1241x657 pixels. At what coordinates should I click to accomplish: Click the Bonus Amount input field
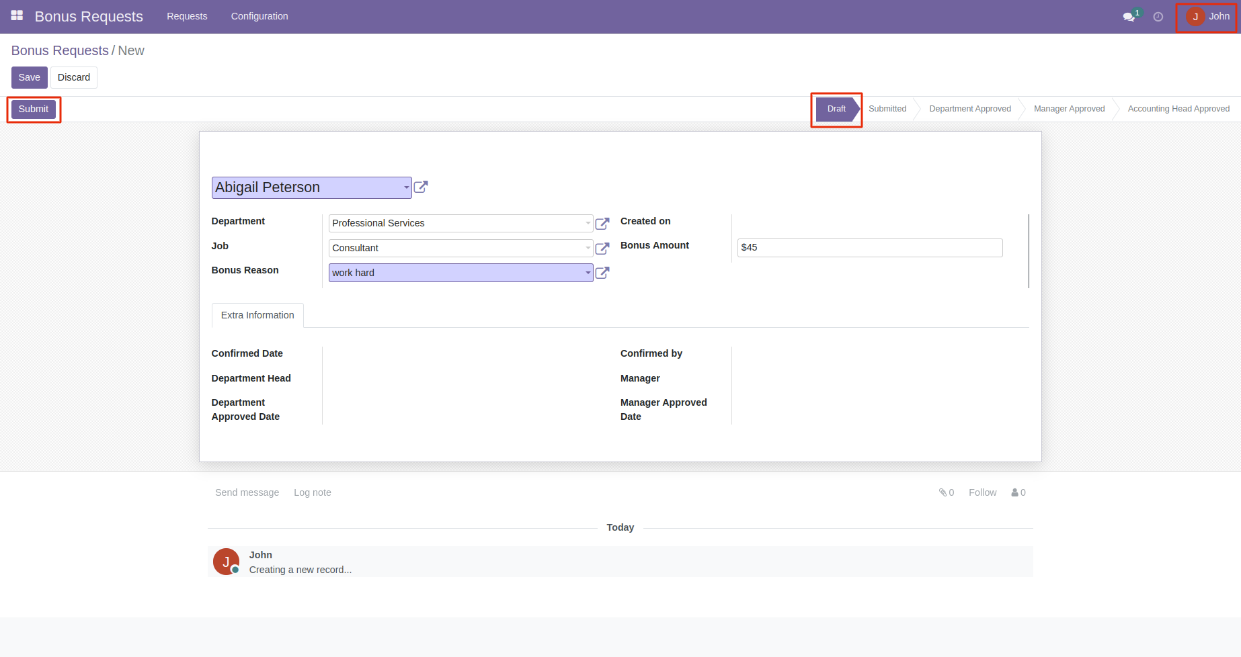tap(870, 247)
